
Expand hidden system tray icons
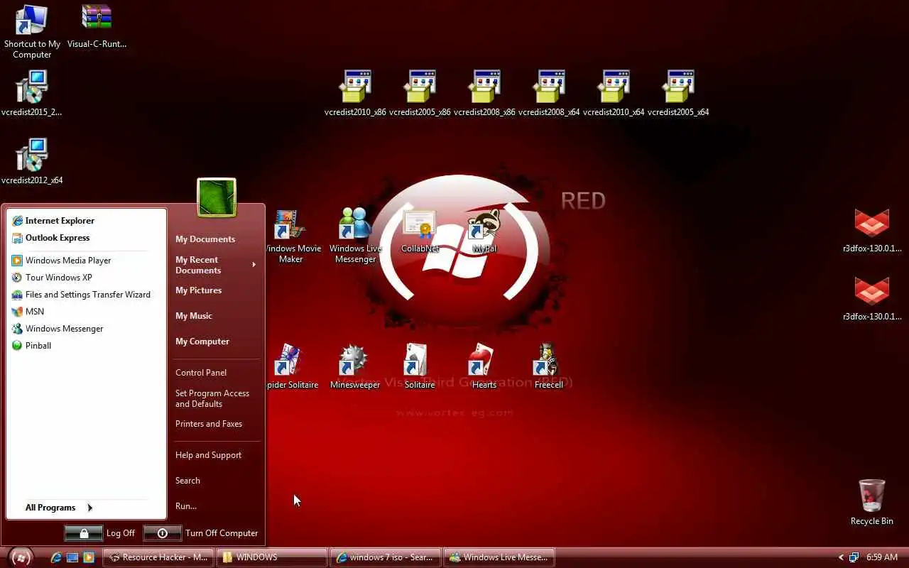click(842, 557)
